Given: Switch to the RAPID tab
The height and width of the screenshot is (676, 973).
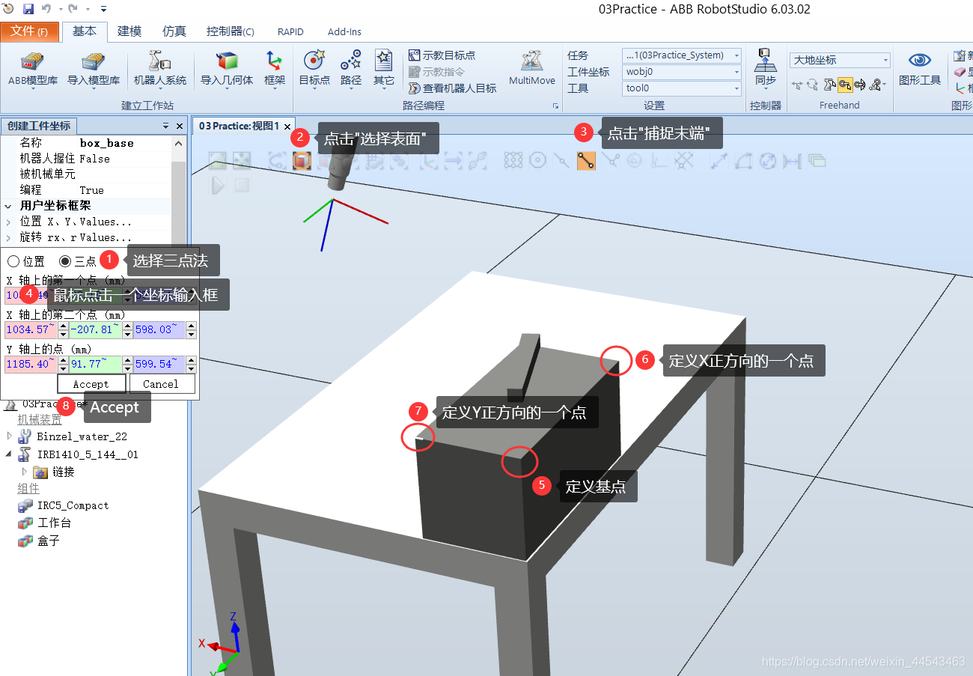Looking at the screenshot, I should tap(290, 31).
